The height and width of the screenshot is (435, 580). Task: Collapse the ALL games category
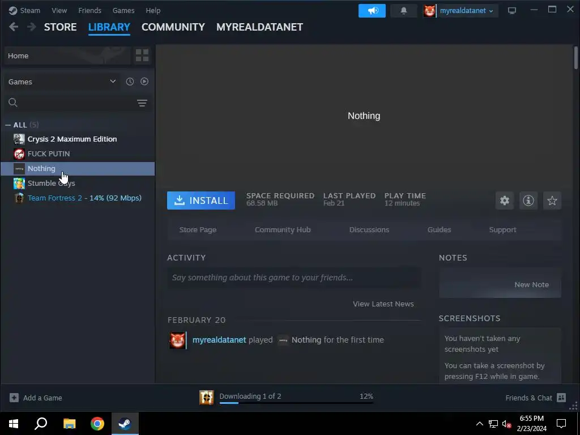tap(8, 125)
